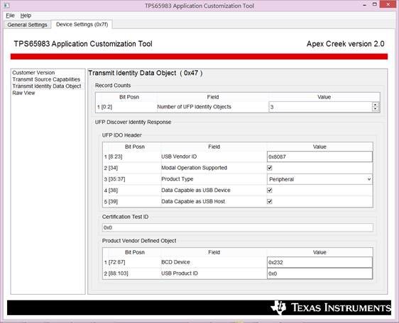Click the Texas Instruments logo icon
The image size is (399, 323).
[x=278, y=307]
